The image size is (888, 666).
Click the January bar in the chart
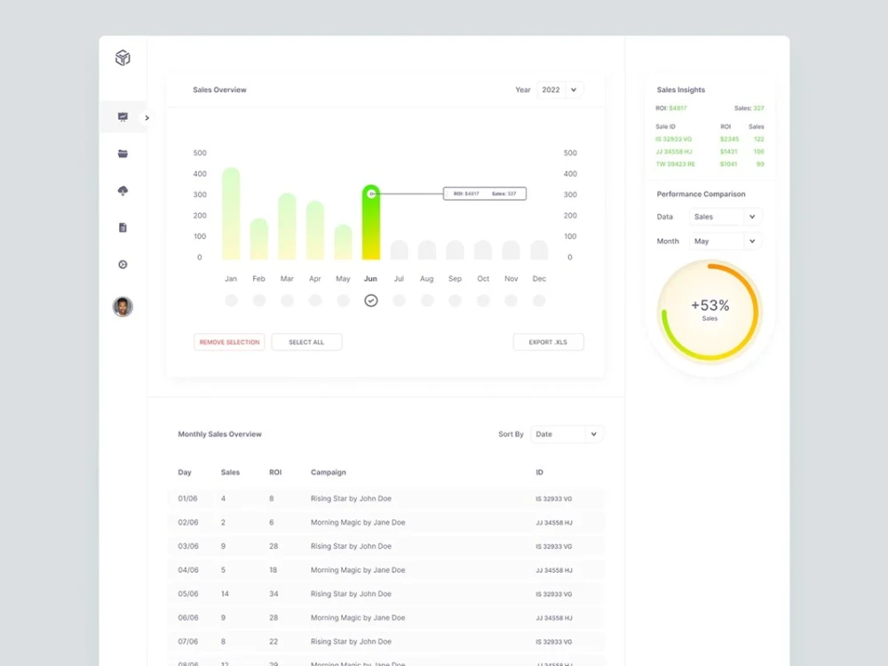[x=231, y=213]
